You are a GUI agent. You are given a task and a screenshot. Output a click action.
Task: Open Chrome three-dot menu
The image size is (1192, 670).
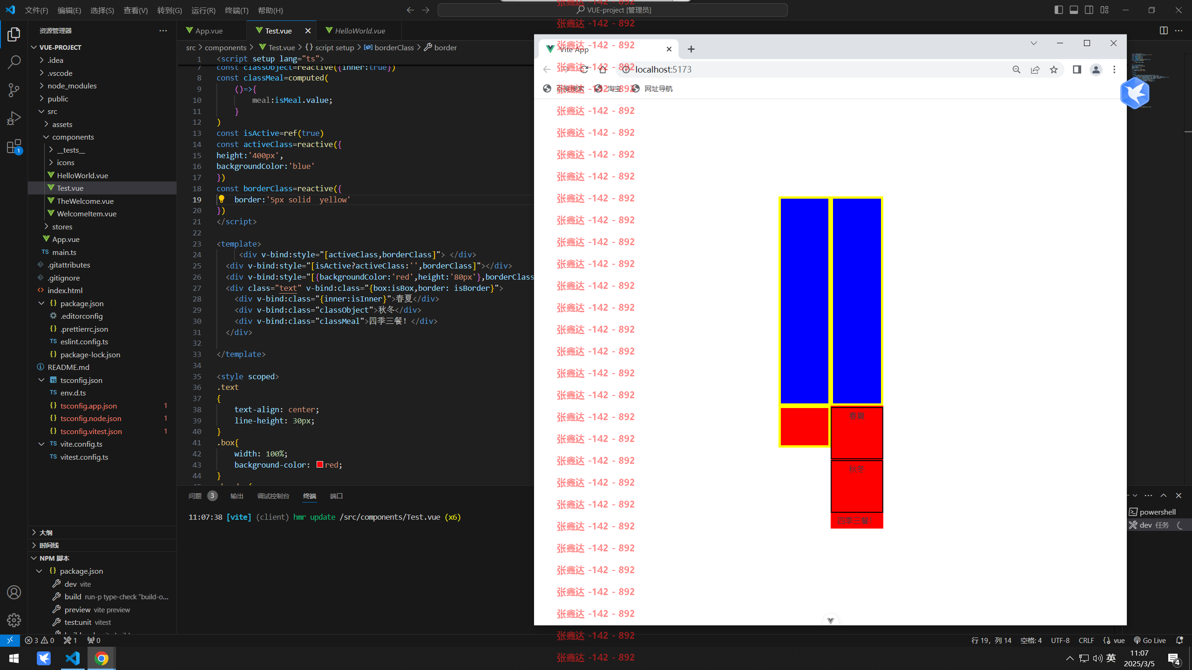1114,69
